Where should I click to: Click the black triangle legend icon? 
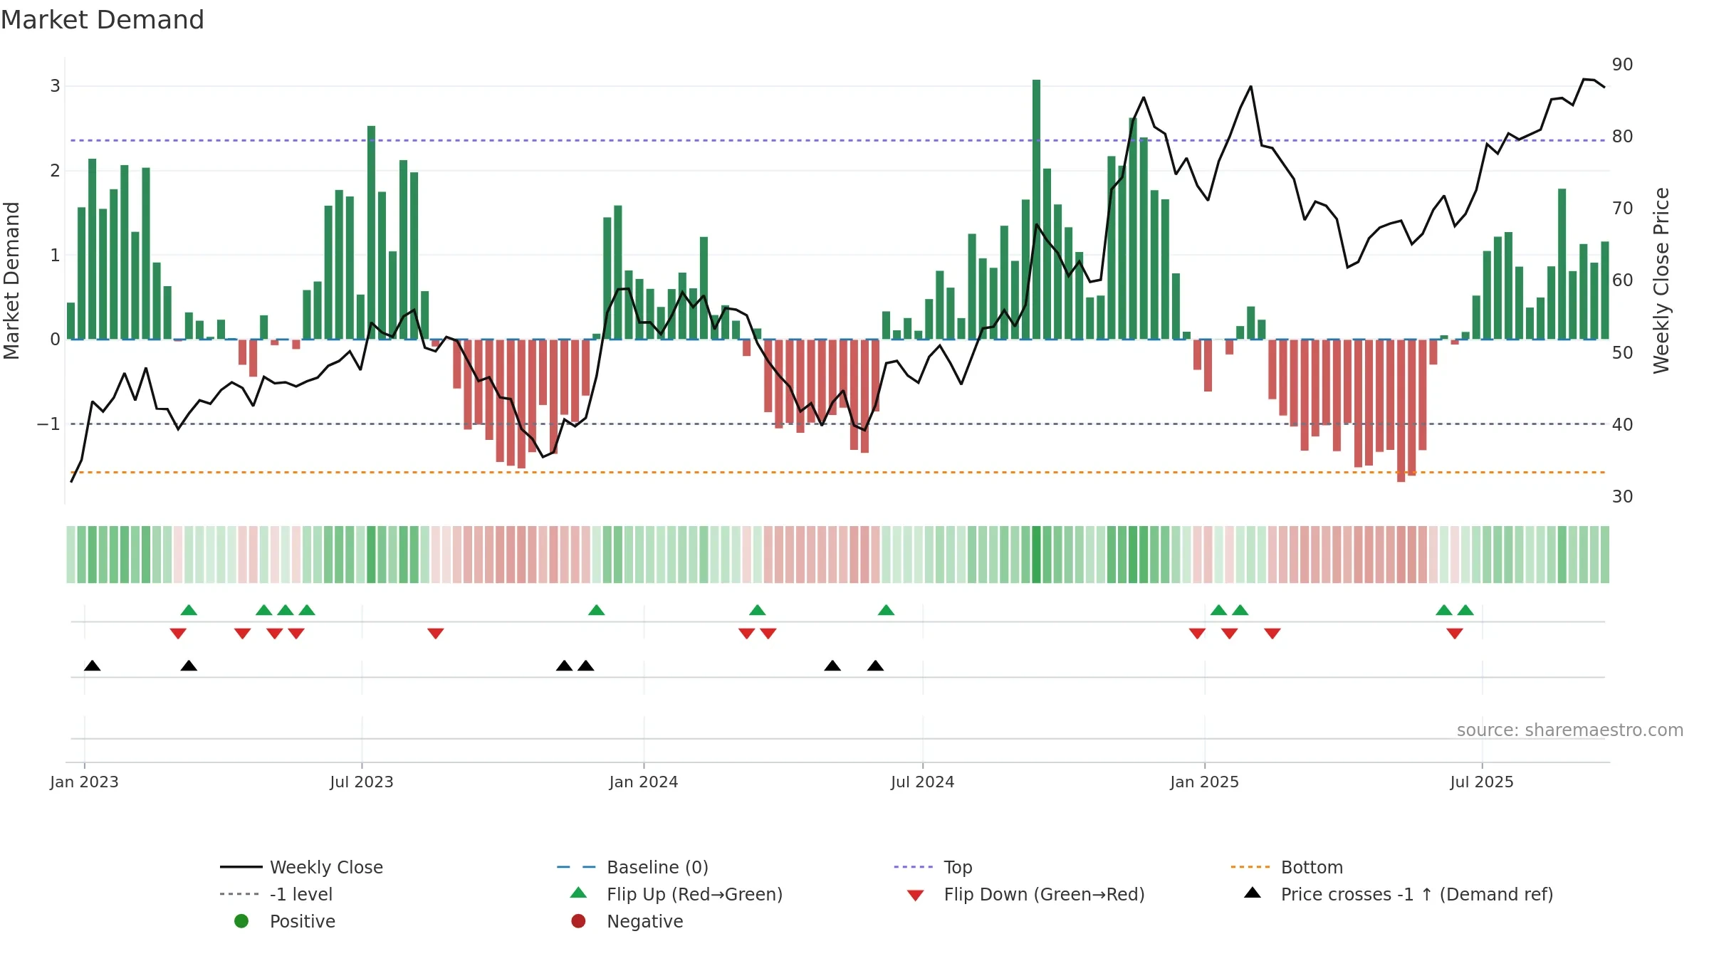click(1253, 893)
